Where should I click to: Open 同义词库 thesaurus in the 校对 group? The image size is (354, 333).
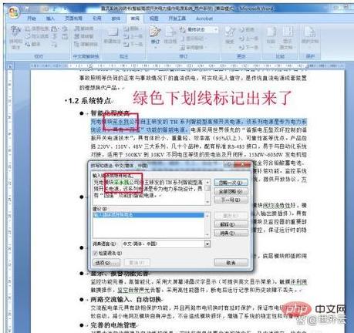coord(37,36)
